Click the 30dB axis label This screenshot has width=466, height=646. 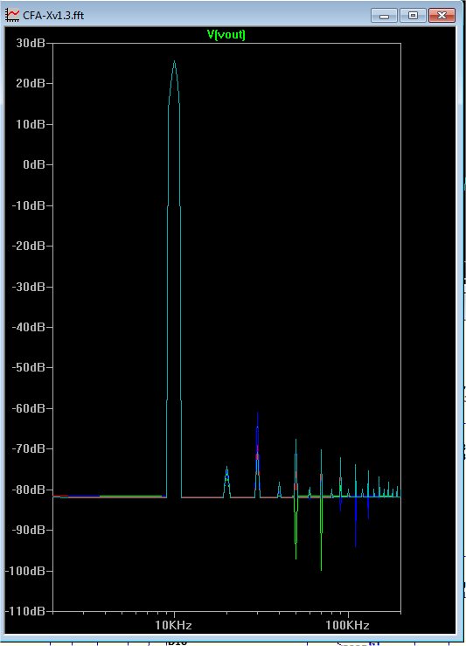coord(31,43)
